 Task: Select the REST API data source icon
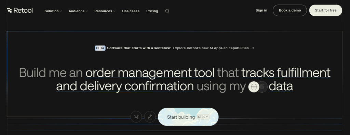[x=254, y=87]
